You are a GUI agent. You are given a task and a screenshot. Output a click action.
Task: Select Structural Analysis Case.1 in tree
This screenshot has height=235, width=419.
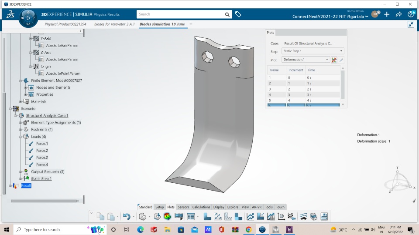point(47,116)
